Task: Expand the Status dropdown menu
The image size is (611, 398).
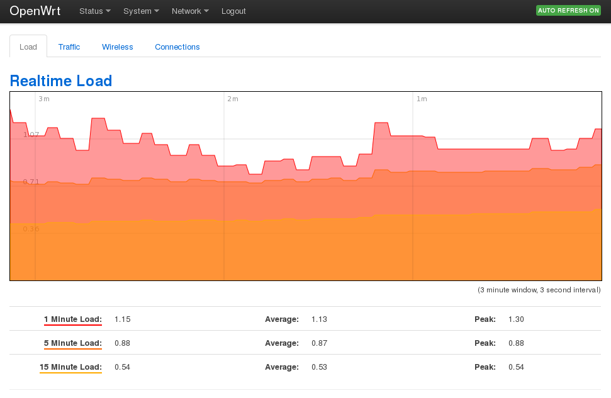Action: click(95, 11)
